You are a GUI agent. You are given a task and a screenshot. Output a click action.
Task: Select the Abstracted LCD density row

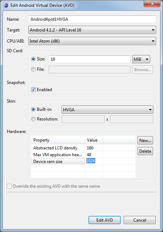point(83,148)
